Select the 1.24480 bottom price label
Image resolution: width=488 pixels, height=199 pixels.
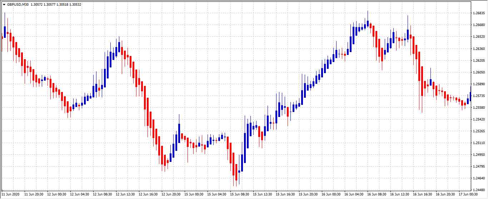coord(478,190)
